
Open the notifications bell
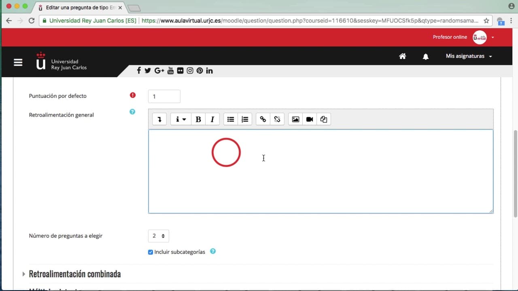pyautogui.click(x=425, y=57)
